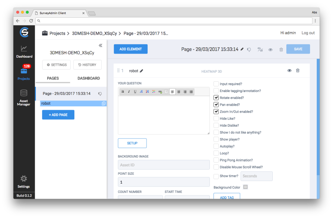
Task: Click thumbs-down icon beside page in list
Action: point(100,94)
